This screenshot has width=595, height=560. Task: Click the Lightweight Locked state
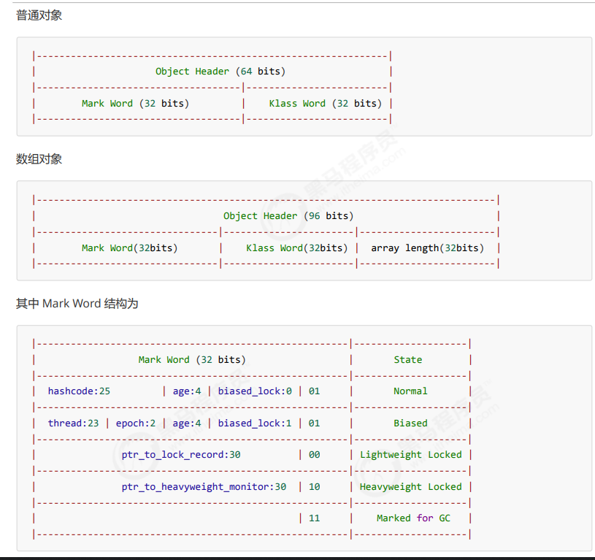(410, 455)
